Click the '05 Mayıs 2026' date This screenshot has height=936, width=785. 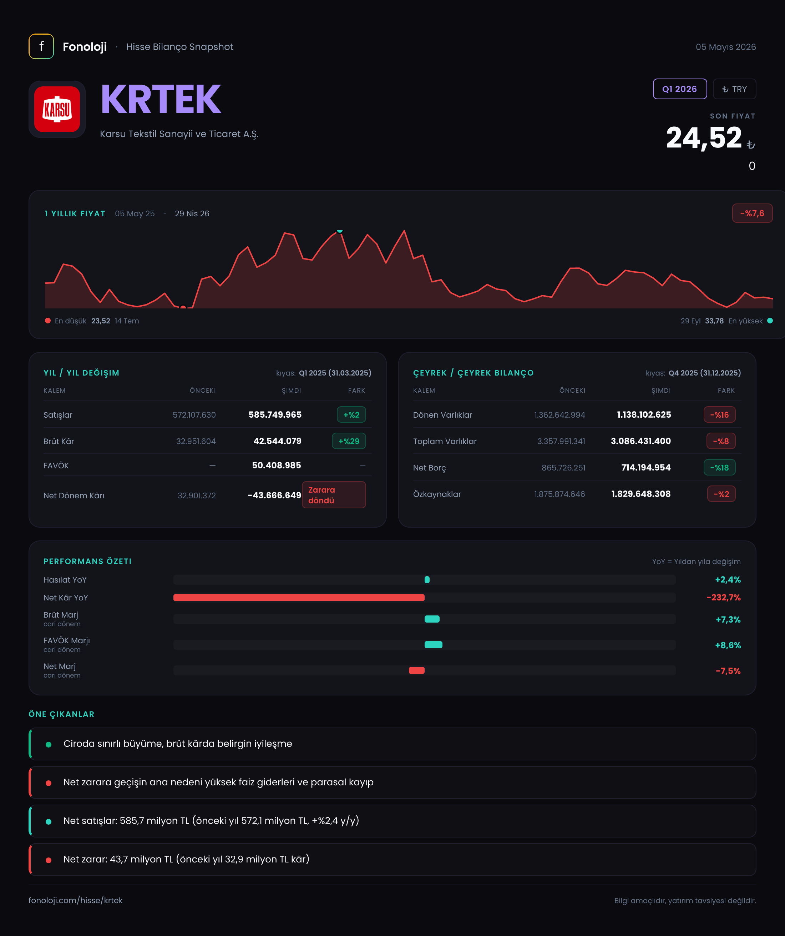click(726, 47)
